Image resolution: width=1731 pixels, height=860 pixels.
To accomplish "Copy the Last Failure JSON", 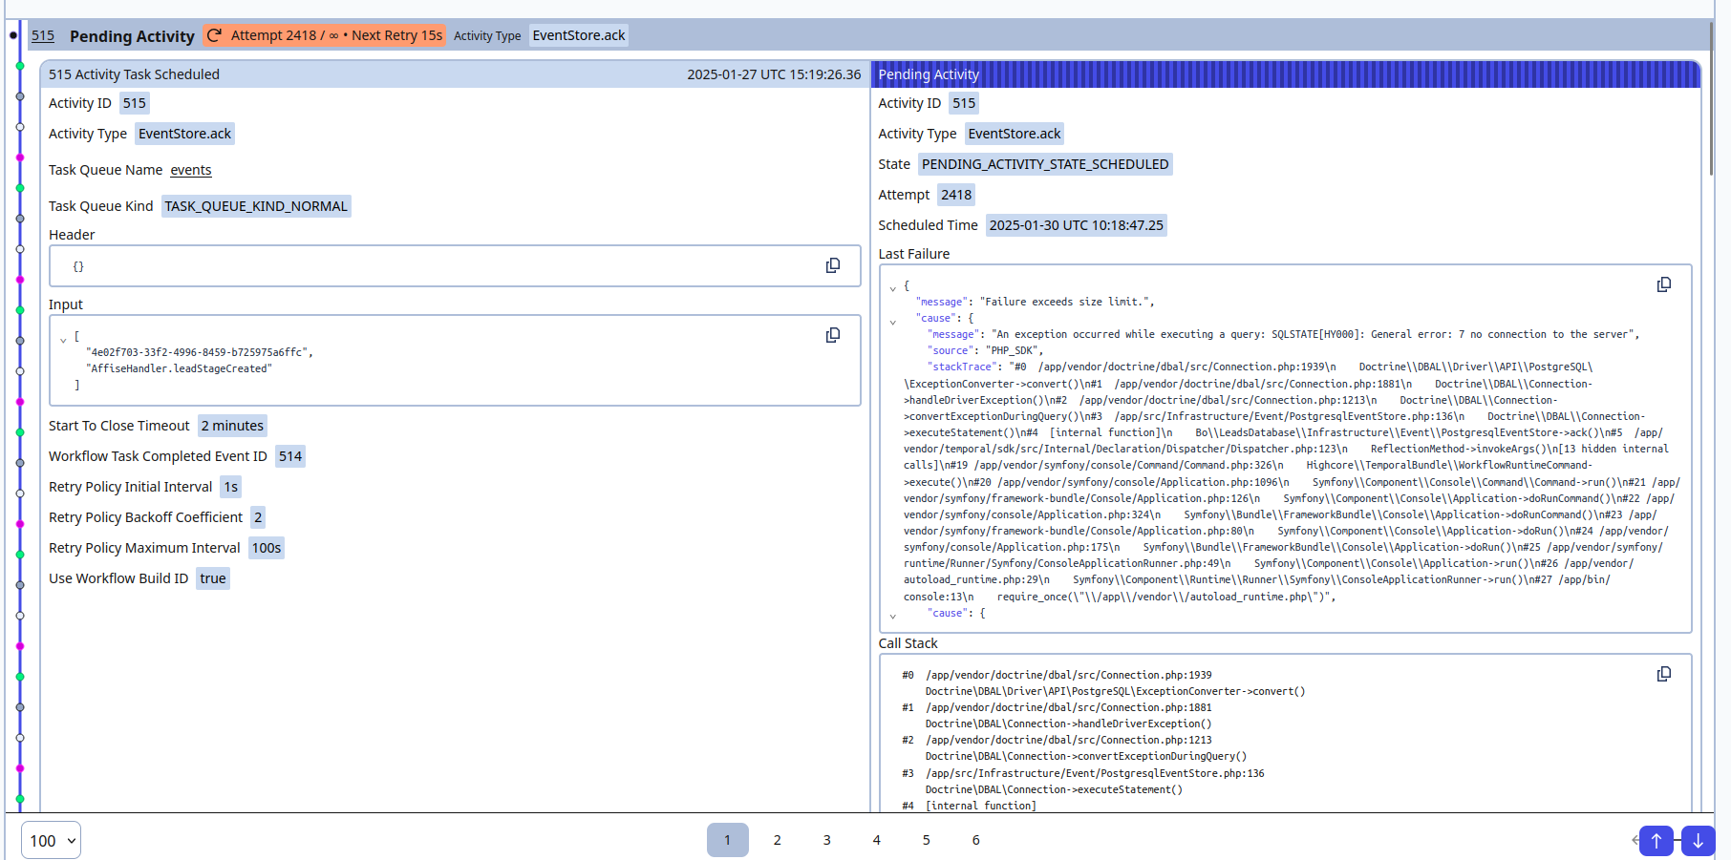I will pyautogui.click(x=1663, y=284).
